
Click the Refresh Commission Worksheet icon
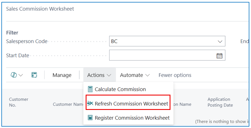90,103
